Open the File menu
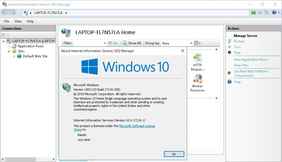Viewport: 282px width, 162px height. coord(7,21)
